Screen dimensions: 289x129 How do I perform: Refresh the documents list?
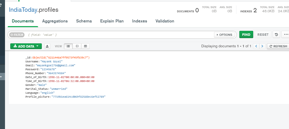tap(278, 46)
